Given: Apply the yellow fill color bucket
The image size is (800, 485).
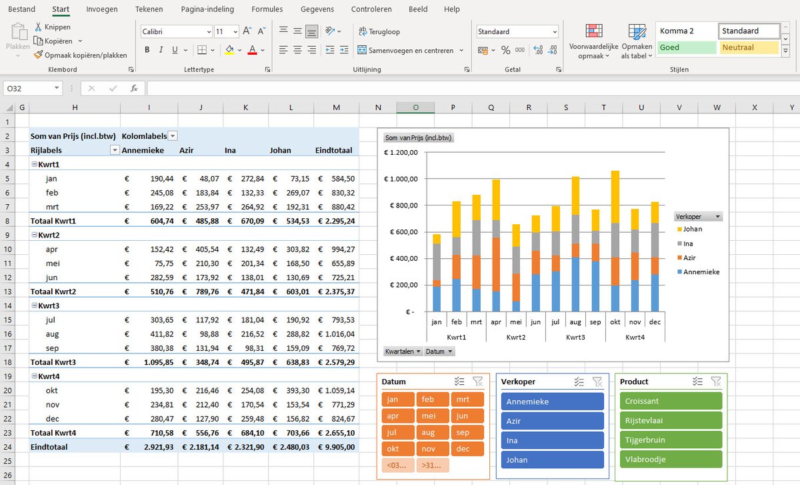Looking at the screenshot, I should (229, 50).
